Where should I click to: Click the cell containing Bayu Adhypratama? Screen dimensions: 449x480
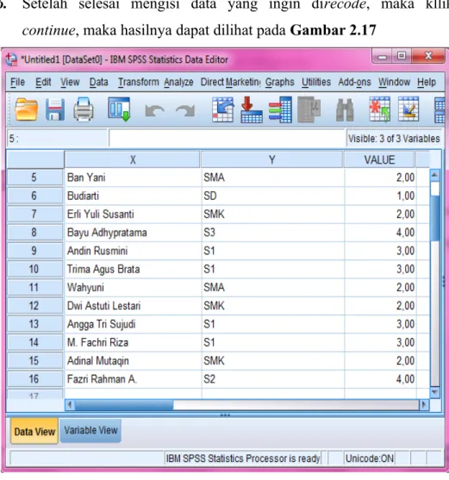point(133,233)
